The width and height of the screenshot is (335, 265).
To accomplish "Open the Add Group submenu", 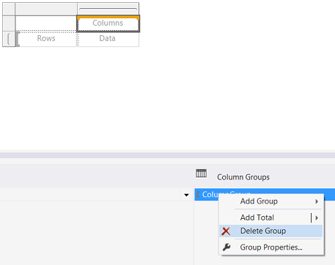I will pos(271,201).
